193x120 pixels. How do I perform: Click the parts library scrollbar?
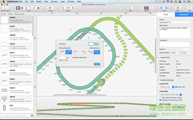point(33,26)
